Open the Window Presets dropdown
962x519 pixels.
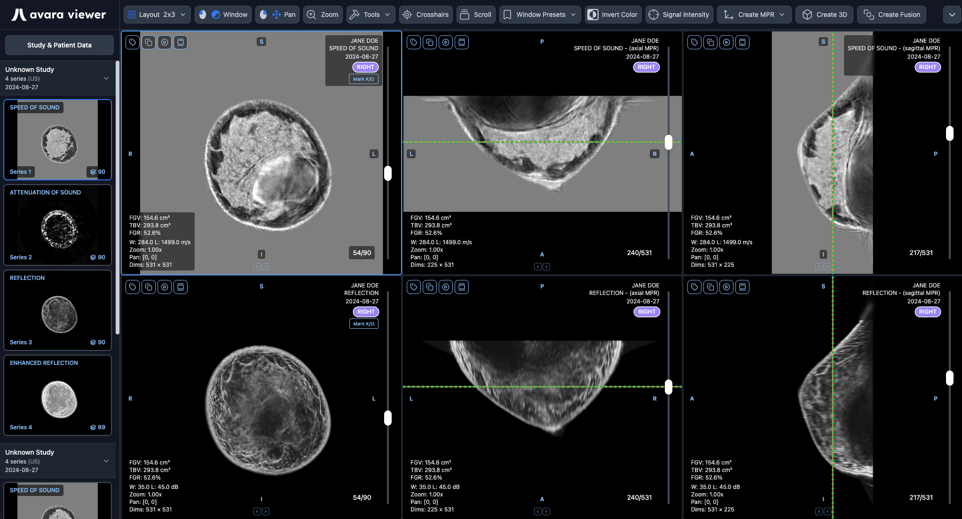(x=540, y=15)
